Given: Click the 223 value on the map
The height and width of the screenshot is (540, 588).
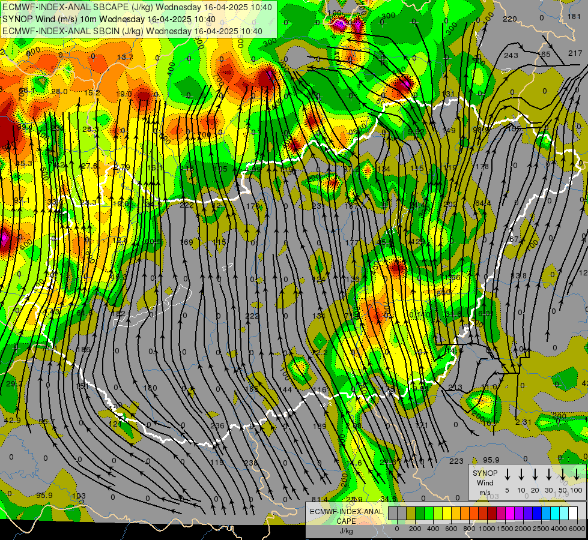Looking at the screenshot, I should click(x=456, y=461).
